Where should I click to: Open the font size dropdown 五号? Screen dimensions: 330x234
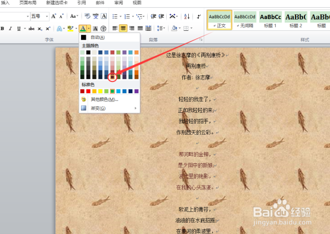coord(46,17)
